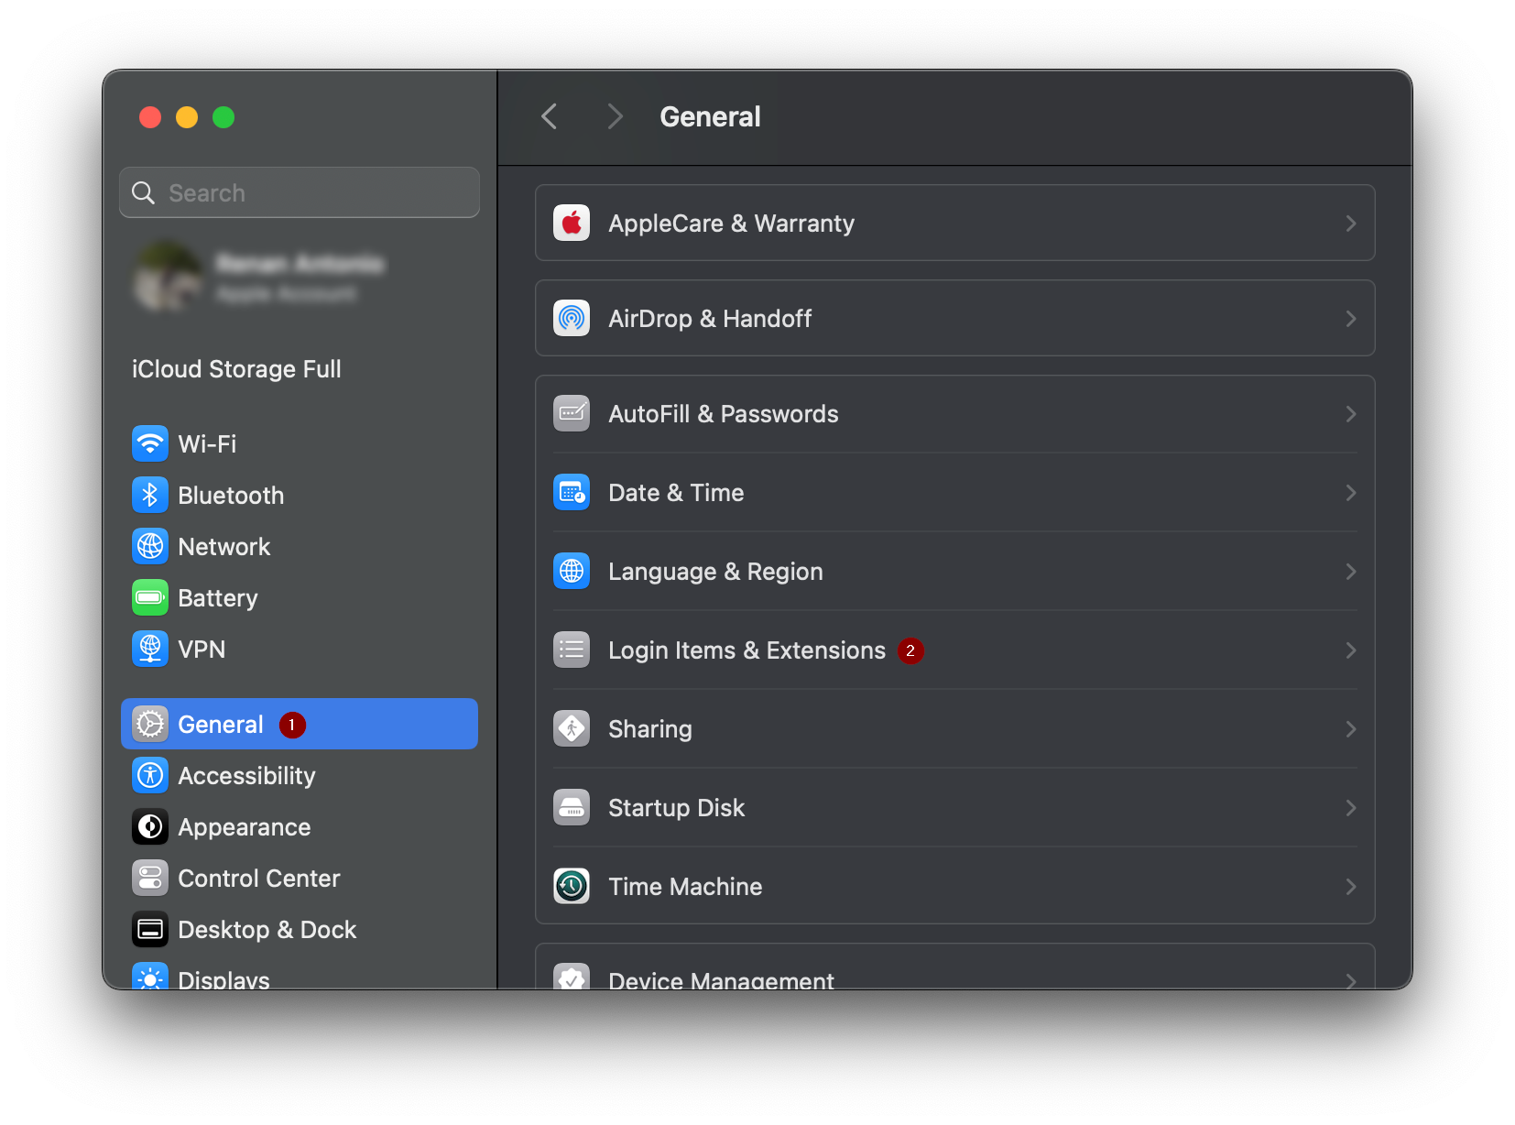
Task: Open Sharing via its chevron
Action: [1351, 729]
